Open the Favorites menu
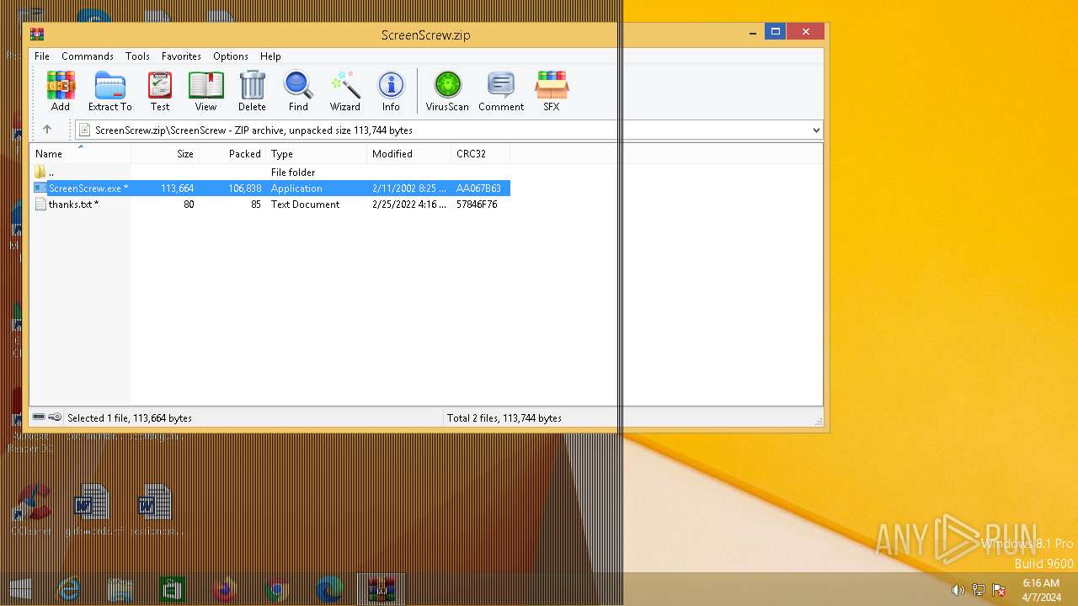Image resolution: width=1078 pixels, height=606 pixels. (181, 56)
